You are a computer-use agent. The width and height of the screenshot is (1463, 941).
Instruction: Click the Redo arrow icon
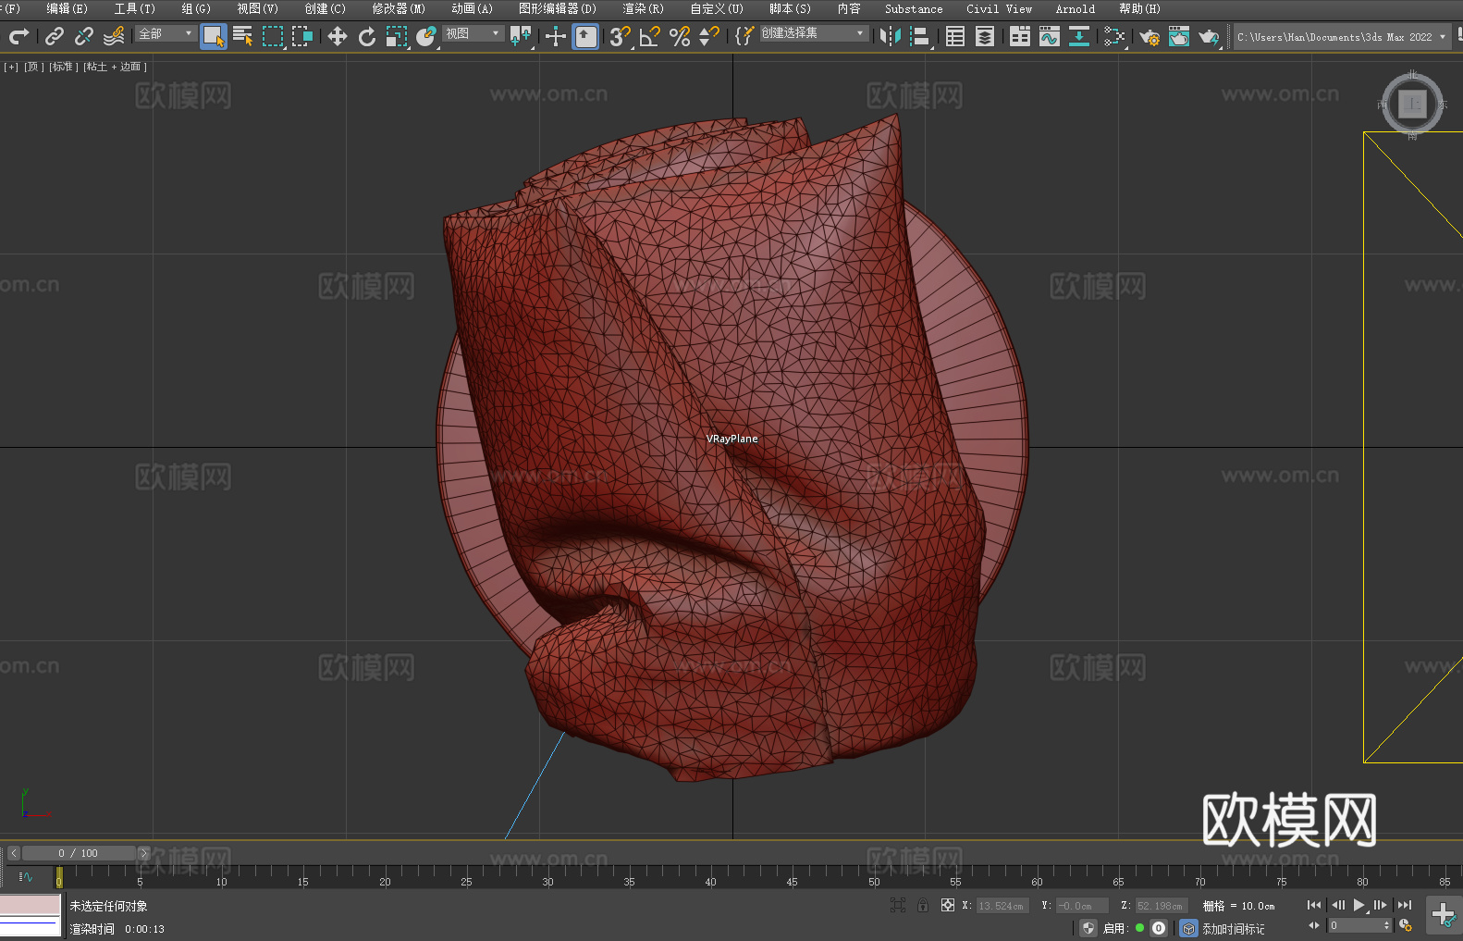(18, 36)
